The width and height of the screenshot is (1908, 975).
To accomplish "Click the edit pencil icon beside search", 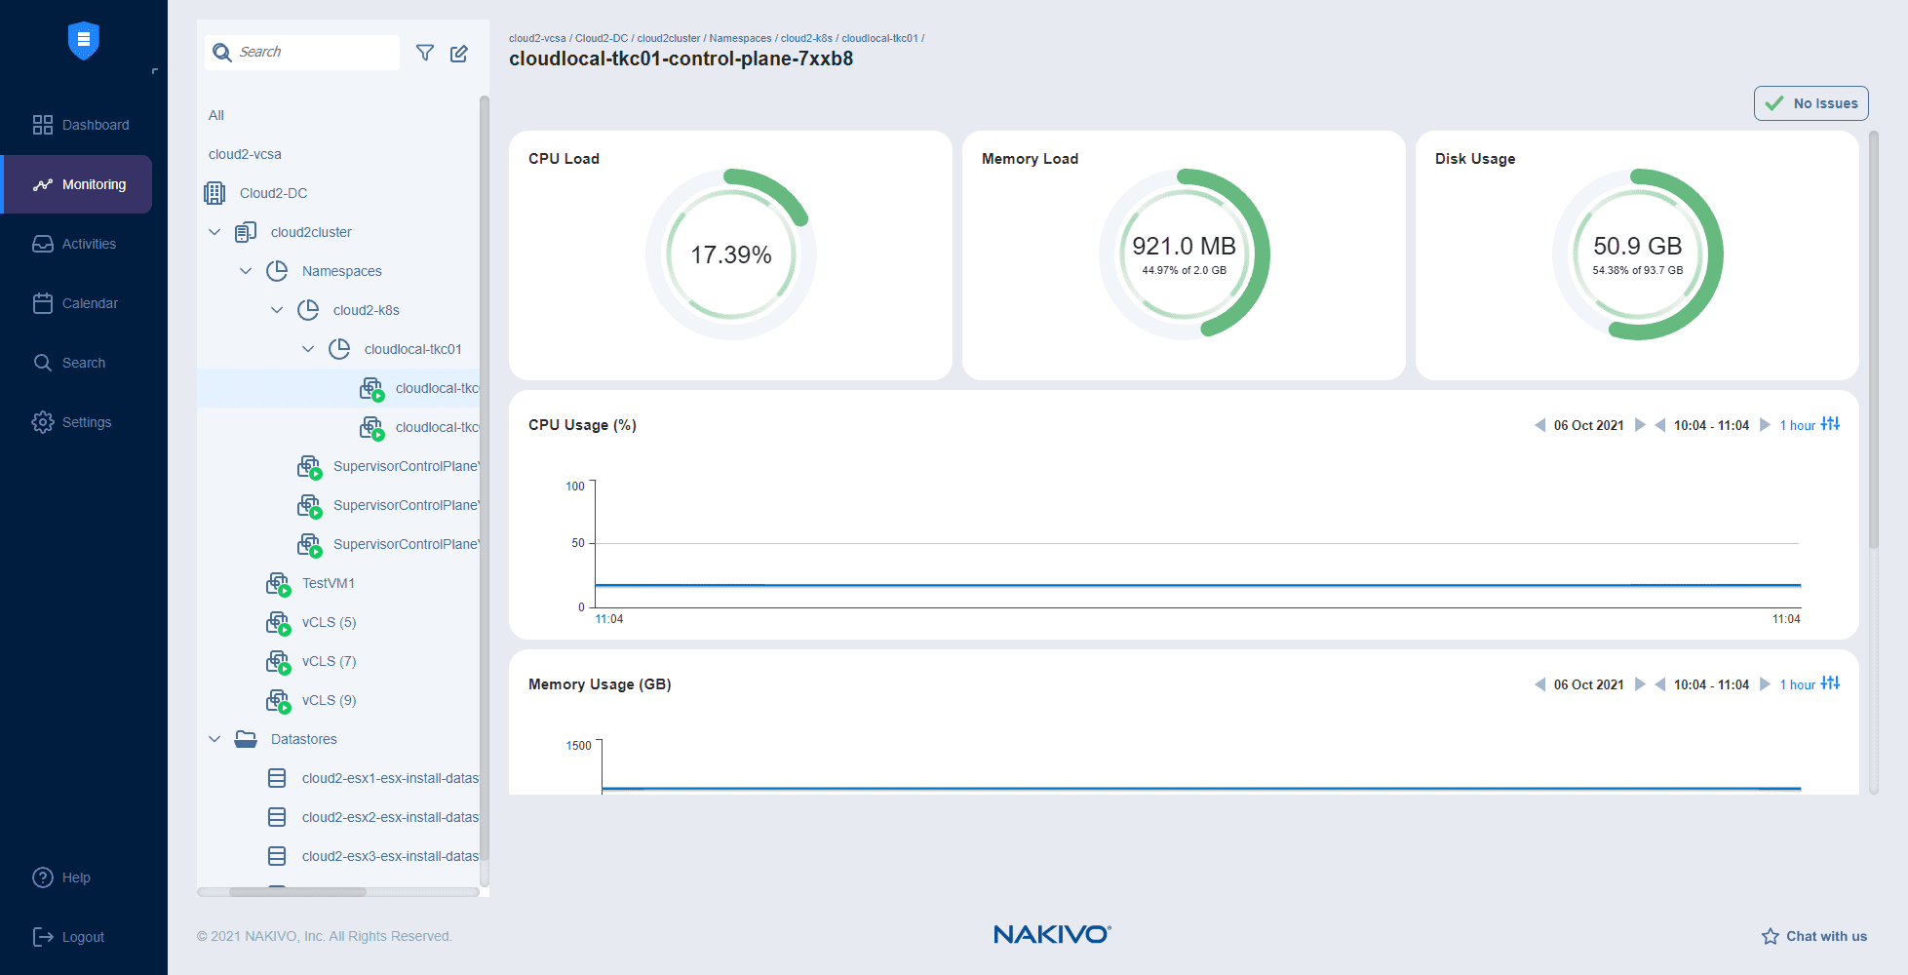I will click(459, 53).
